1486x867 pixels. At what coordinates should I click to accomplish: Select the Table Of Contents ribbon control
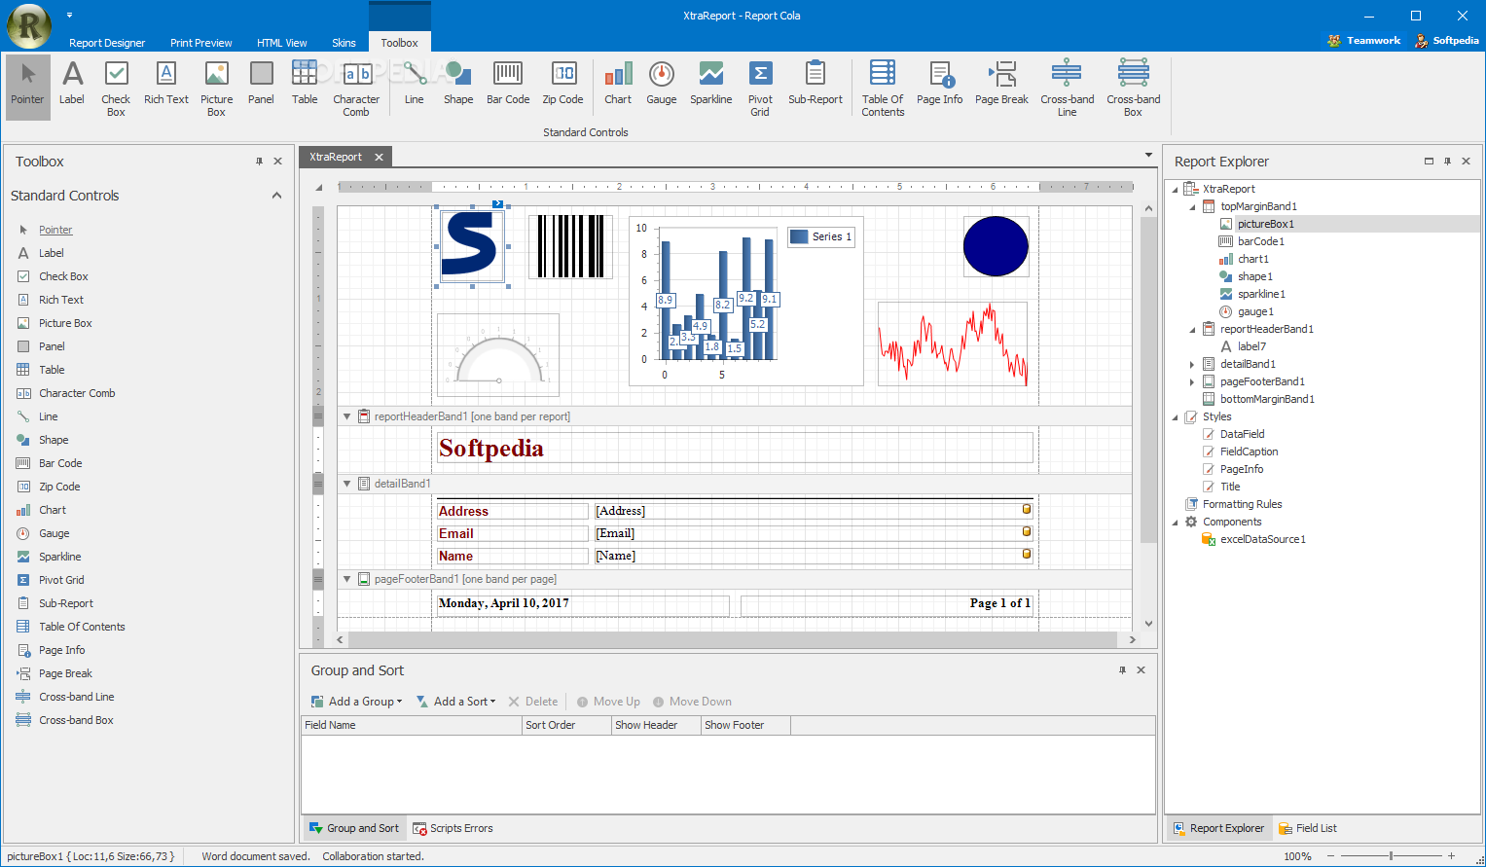click(x=883, y=87)
